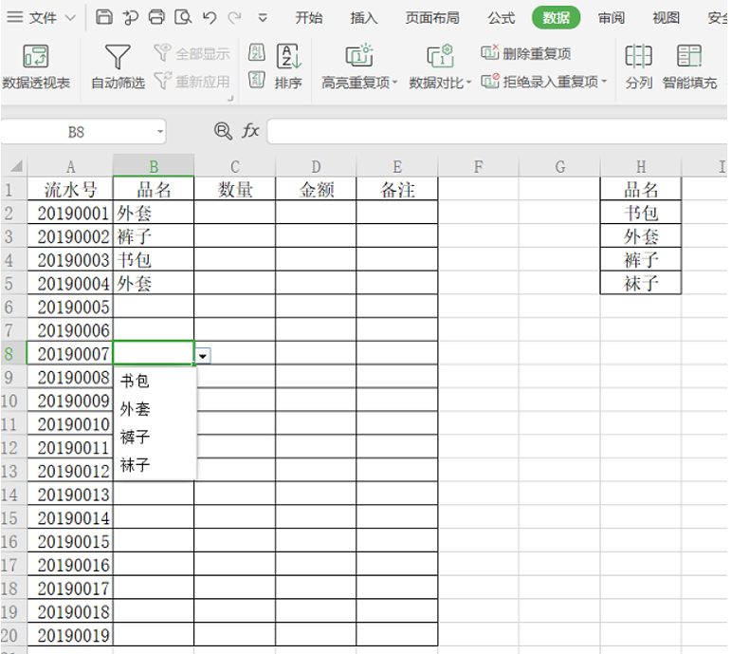Select cell B3 containing 裤子
This screenshot has height=654, width=731.
coord(154,236)
